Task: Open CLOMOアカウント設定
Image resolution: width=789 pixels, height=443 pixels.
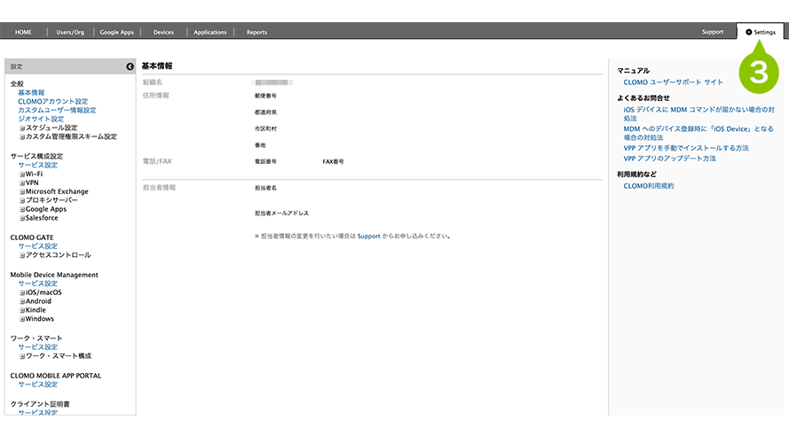Action: coord(53,102)
